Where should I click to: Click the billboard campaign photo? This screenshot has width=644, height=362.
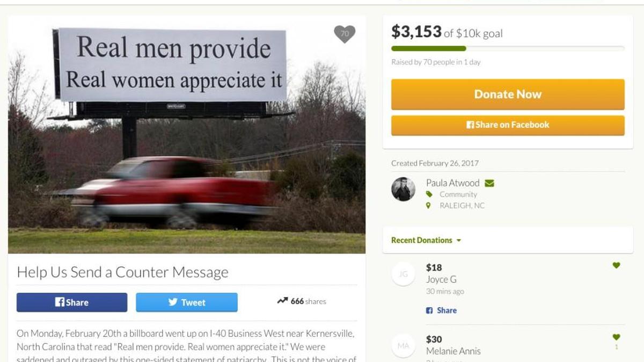[187, 134]
